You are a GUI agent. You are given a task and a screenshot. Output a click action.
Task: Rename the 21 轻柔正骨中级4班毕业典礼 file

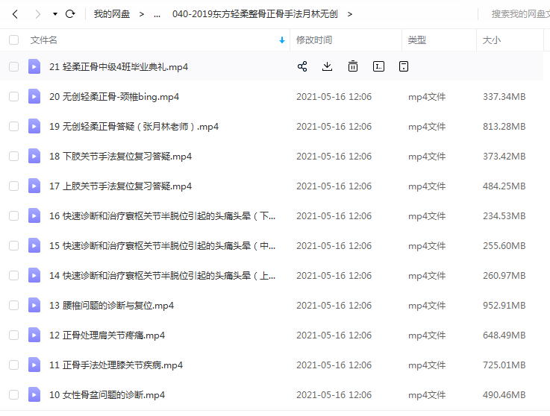click(x=378, y=66)
